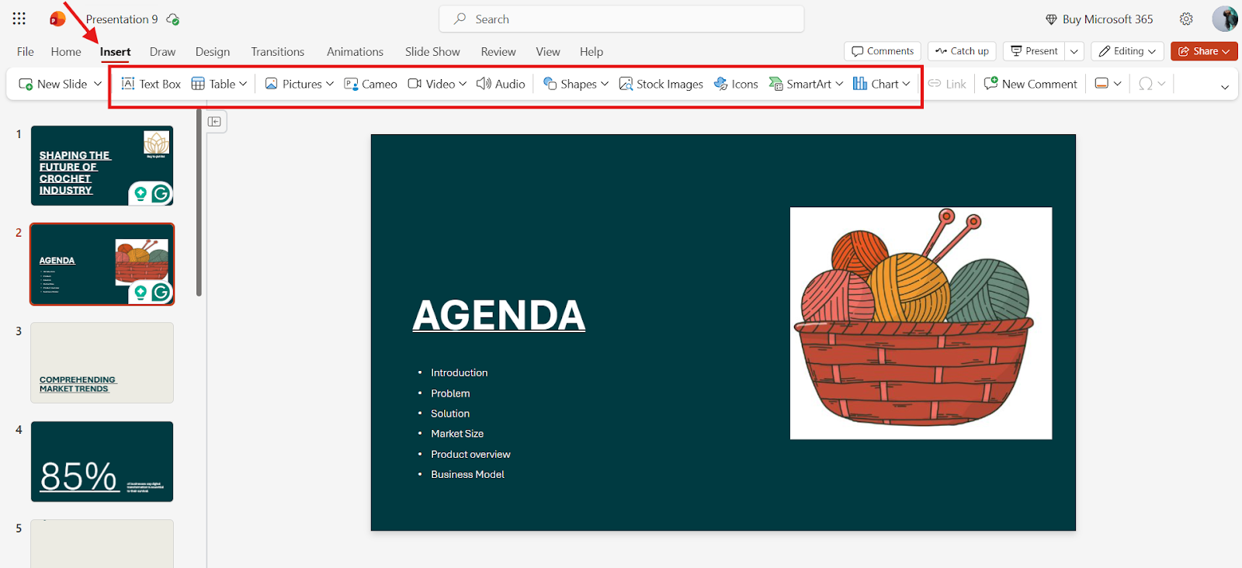Image resolution: width=1242 pixels, height=568 pixels.
Task: Expand the ribbon display options chevron
Action: click(1225, 87)
